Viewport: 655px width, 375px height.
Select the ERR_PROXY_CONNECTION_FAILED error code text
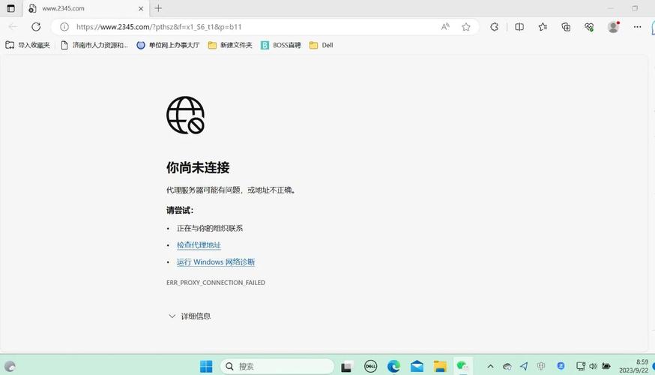point(216,283)
